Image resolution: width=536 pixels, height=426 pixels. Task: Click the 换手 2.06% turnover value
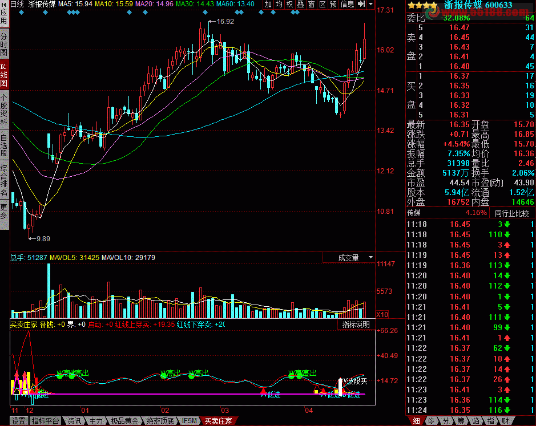point(523,173)
